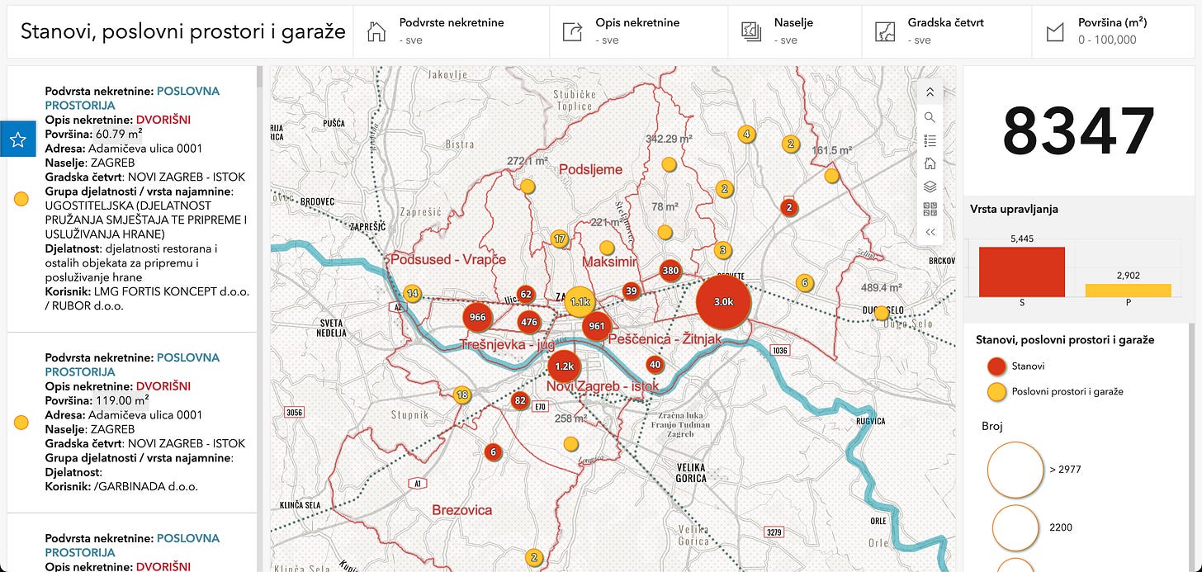Click the yellow P bar in chart
1202x572 pixels.
(1128, 291)
